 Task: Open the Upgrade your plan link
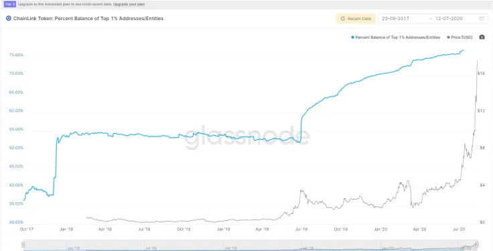click(129, 5)
